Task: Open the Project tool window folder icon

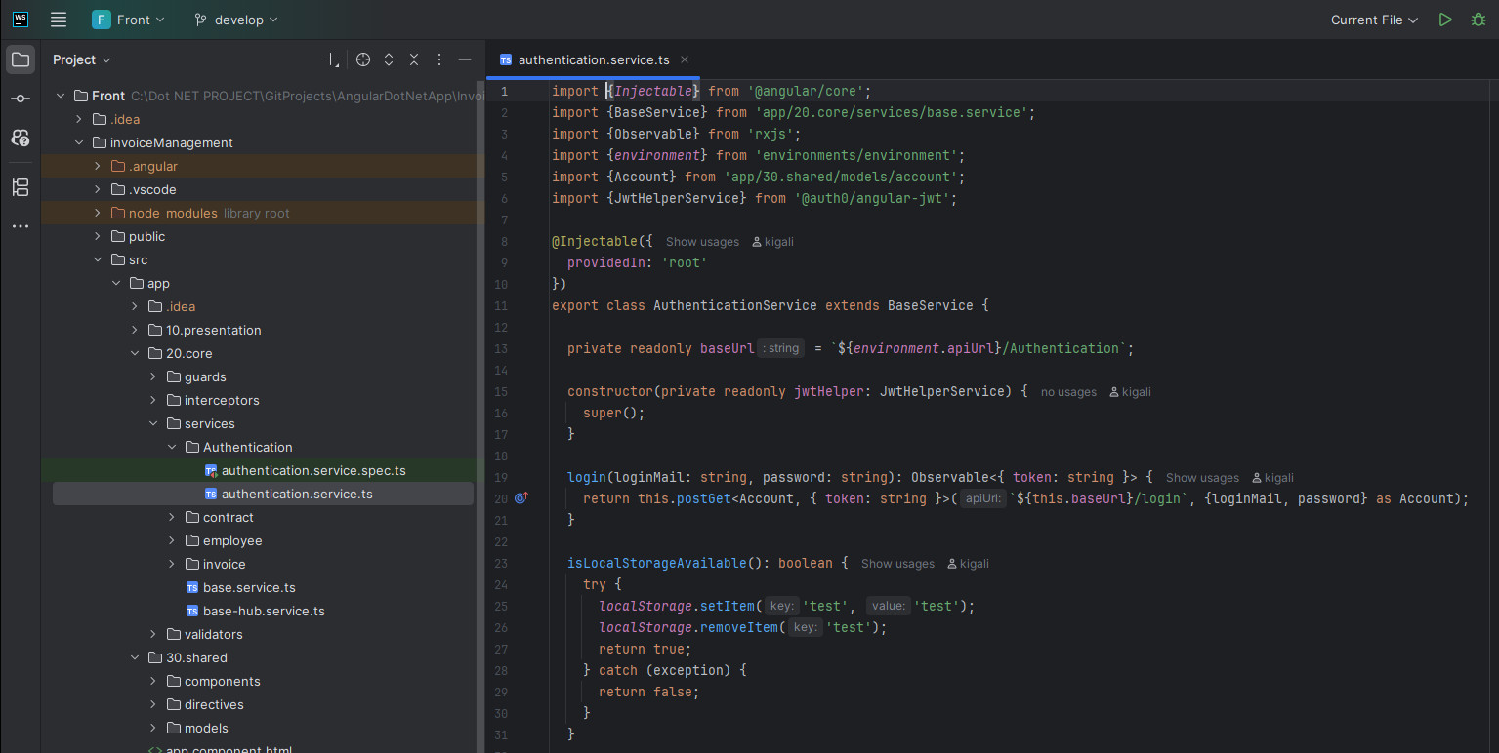Action: click(x=20, y=59)
